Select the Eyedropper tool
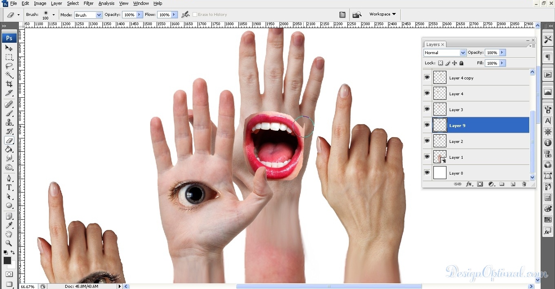The width and height of the screenshot is (555, 289). (x=9, y=226)
